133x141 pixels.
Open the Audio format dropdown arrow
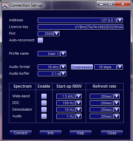click(63, 67)
